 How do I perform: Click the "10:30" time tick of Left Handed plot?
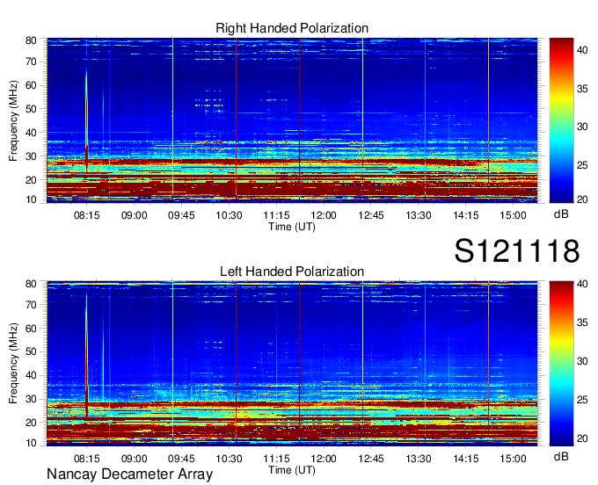pos(229,459)
